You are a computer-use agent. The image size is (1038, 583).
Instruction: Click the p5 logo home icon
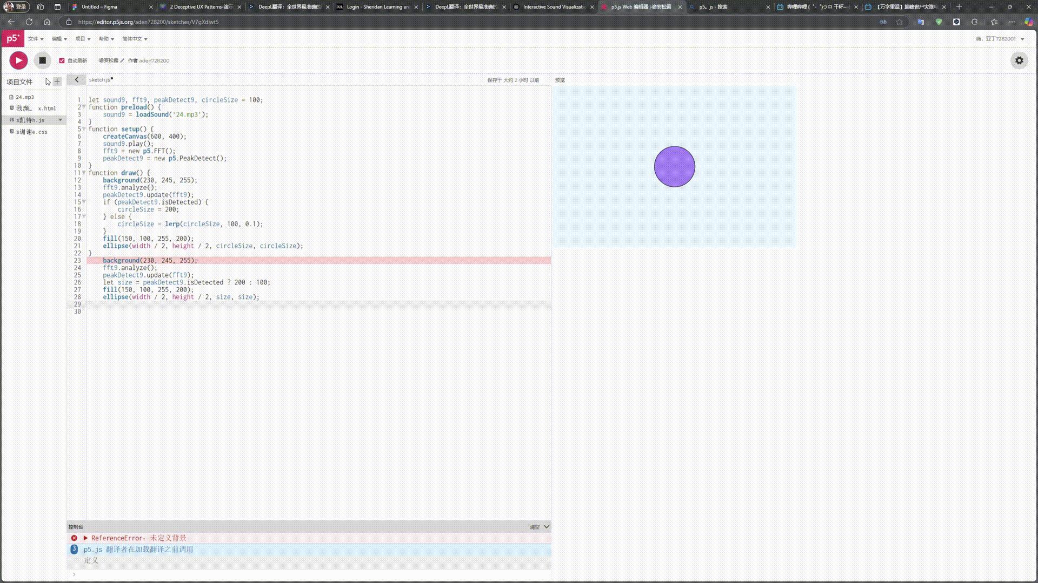[x=12, y=38]
